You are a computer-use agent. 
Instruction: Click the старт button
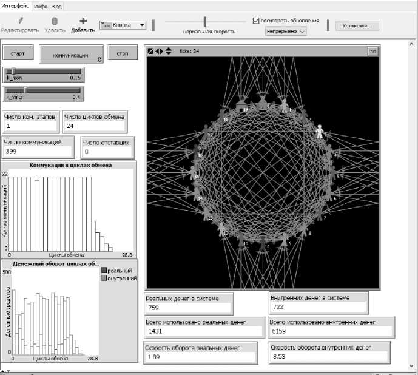click(x=18, y=53)
